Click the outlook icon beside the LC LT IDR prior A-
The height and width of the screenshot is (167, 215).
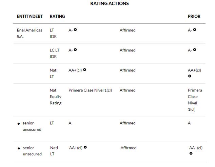[x=195, y=50]
